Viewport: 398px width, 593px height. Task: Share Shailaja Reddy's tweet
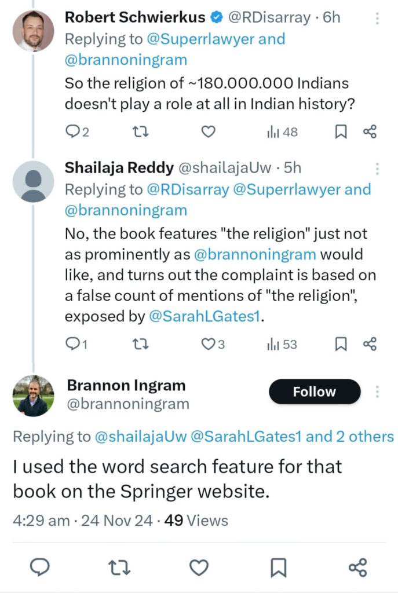coord(370,345)
